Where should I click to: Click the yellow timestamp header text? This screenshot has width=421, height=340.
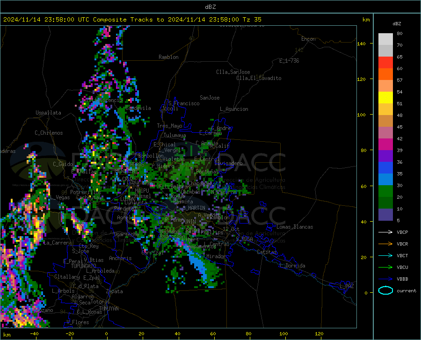[132, 20]
